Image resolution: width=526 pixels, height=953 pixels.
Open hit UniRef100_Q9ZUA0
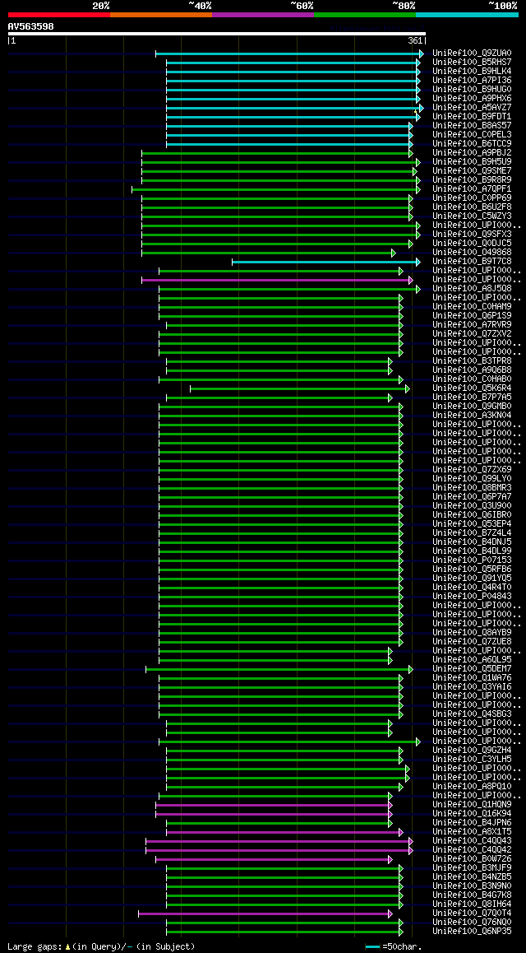pyautogui.click(x=472, y=53)
